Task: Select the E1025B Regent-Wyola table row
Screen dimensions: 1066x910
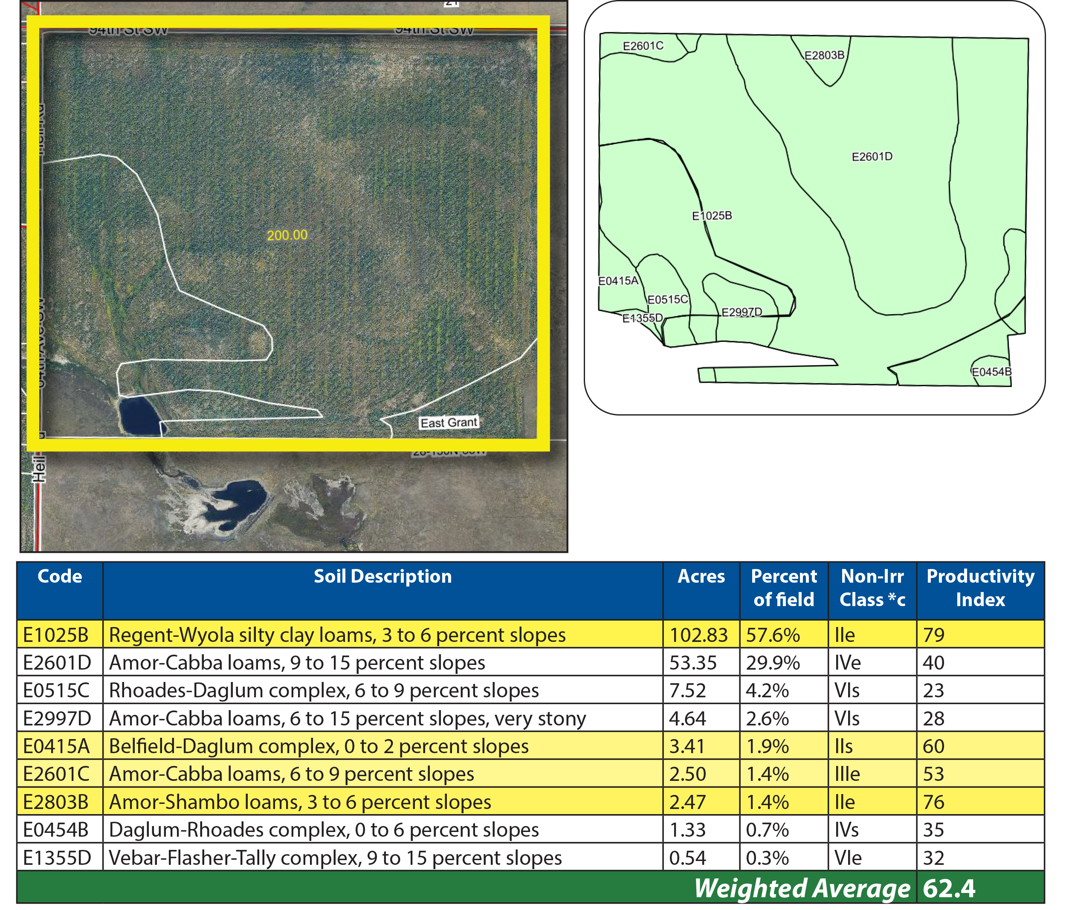Action: (337, 635)
